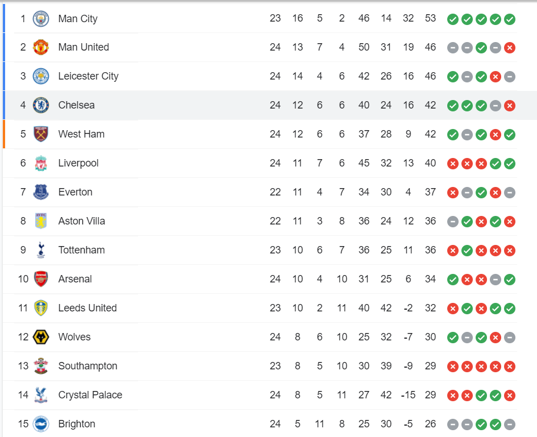Click Chelsea's grey draw form icon

pos(496,106)
